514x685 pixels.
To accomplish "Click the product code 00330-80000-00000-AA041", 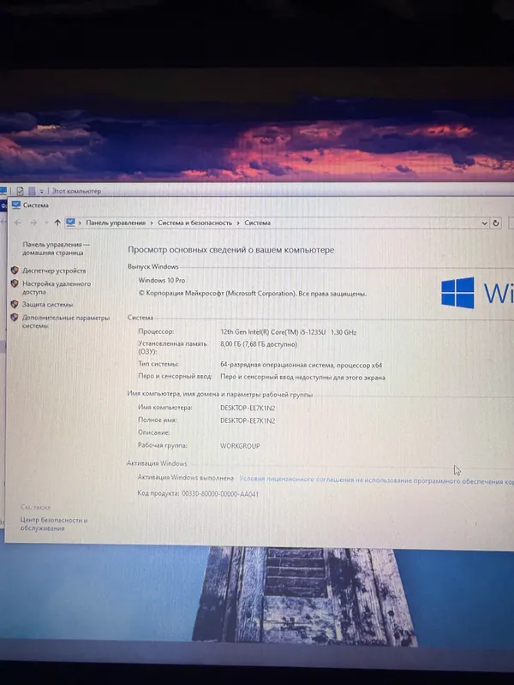I will pos(220,494).
